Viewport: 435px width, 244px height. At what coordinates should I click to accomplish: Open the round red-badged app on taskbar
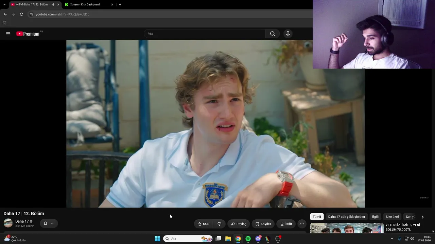(278, 239)
